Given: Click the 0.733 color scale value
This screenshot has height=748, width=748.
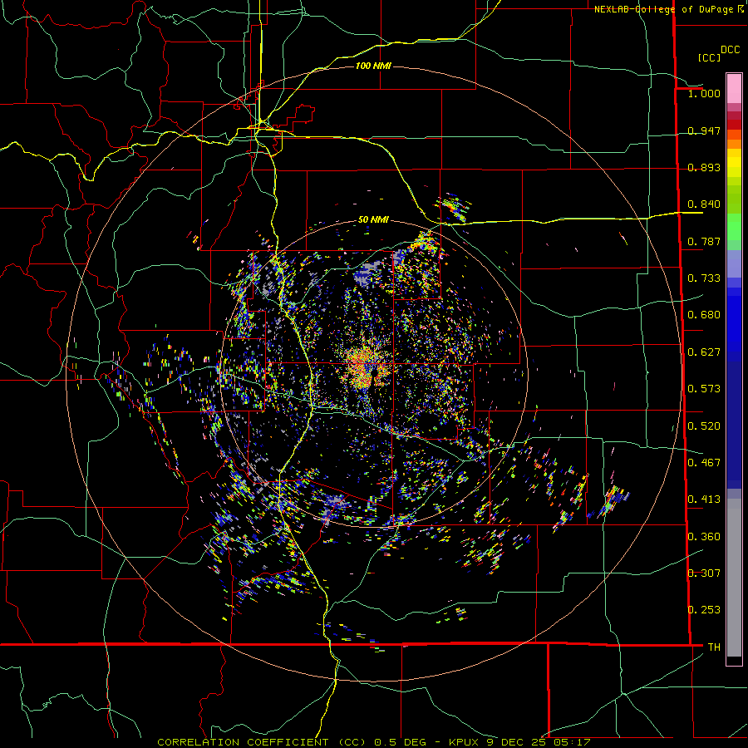Looking at the screenshot, I should (x=704, y=278).
